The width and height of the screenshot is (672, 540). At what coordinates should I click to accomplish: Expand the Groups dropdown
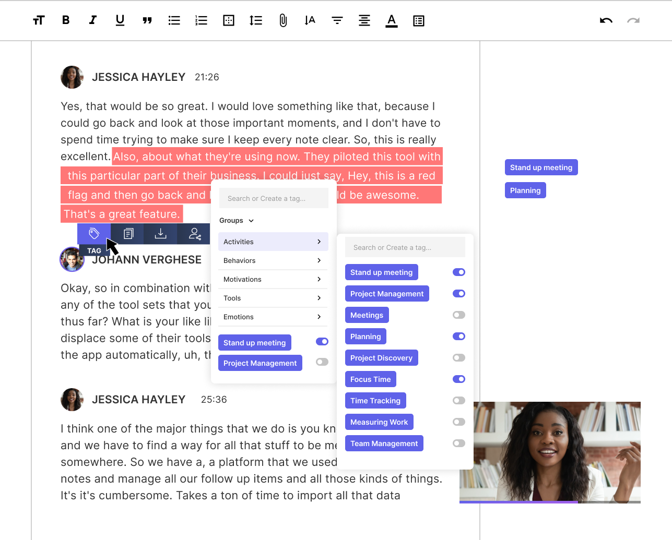[236, 220]
